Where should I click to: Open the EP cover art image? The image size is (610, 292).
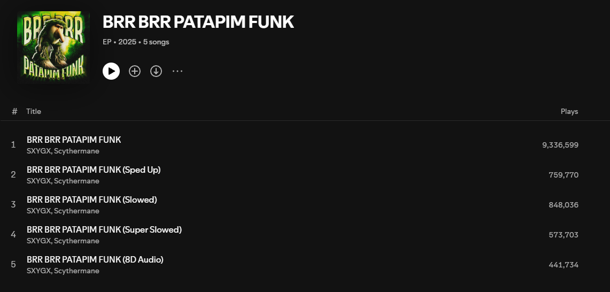(52, 47)
